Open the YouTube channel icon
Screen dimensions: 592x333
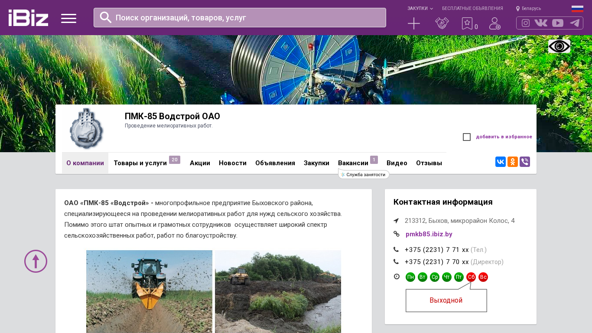tap(558, 23)
